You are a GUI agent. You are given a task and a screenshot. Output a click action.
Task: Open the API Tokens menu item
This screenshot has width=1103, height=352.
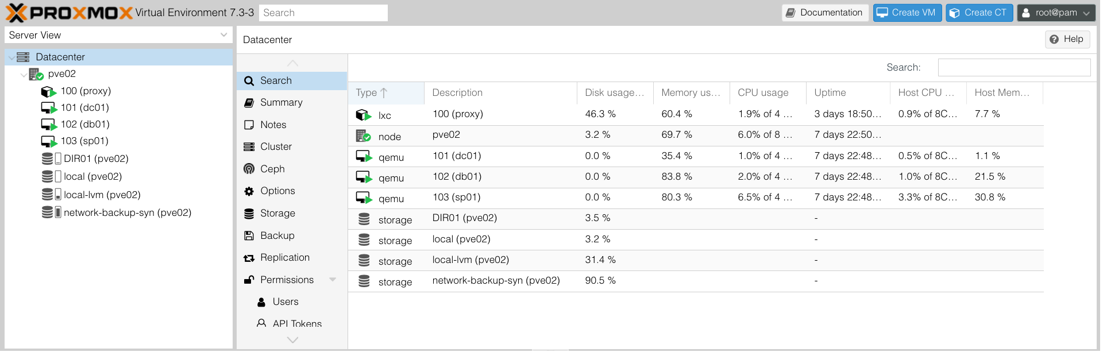(292, 324)
